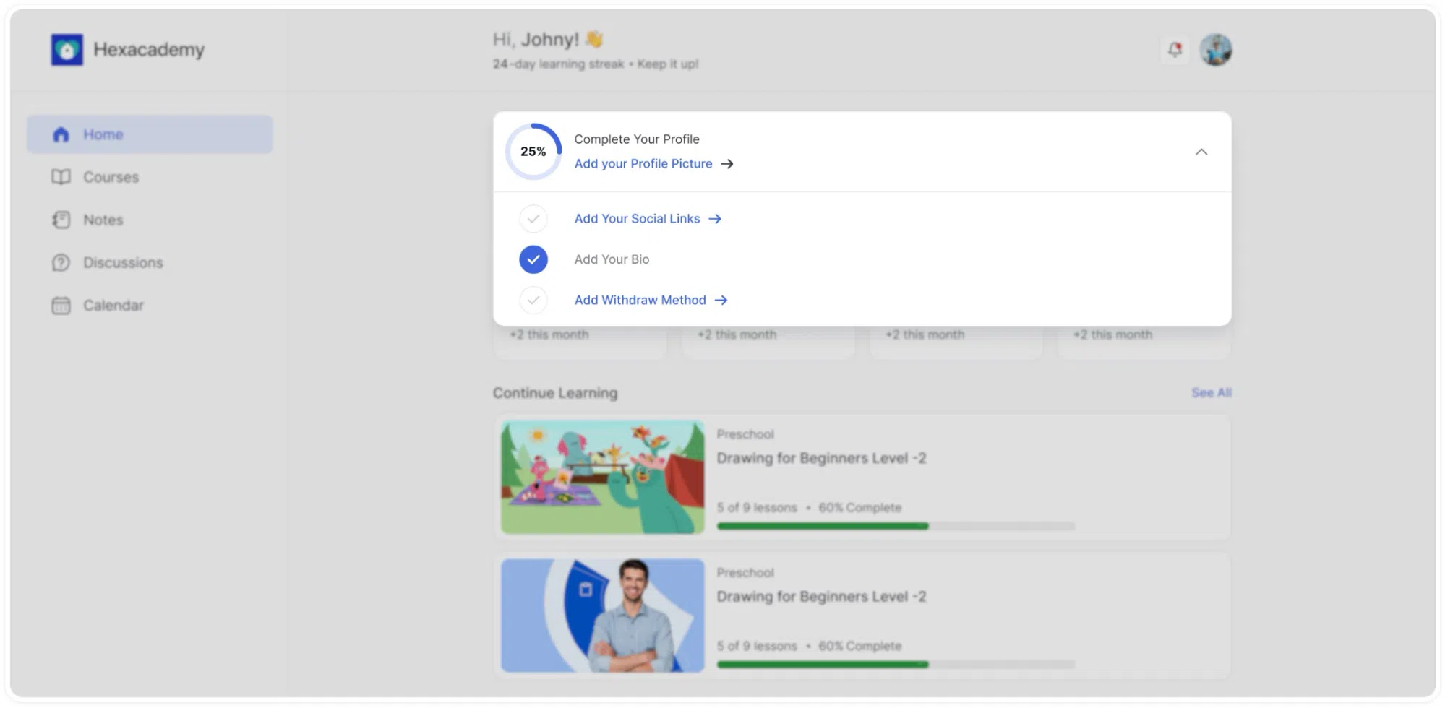Click arrow next to Add Withdraw Method
Image resolution: width=1445 pixels, height=708 pixels.
click(721, 300)
